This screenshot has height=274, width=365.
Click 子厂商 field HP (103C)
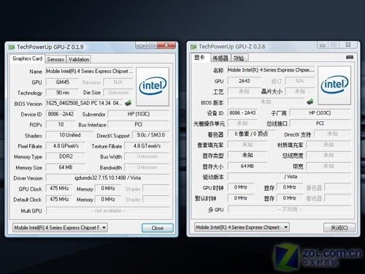pos(320,113)
